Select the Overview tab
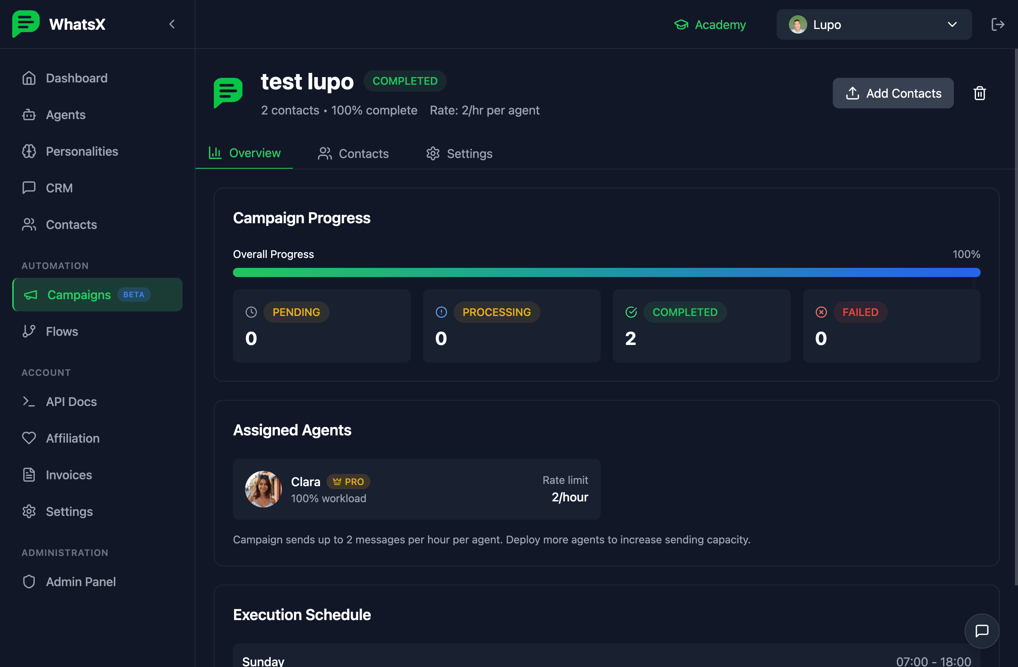This screenshot has height=667, width=1018. pos(245,153)
